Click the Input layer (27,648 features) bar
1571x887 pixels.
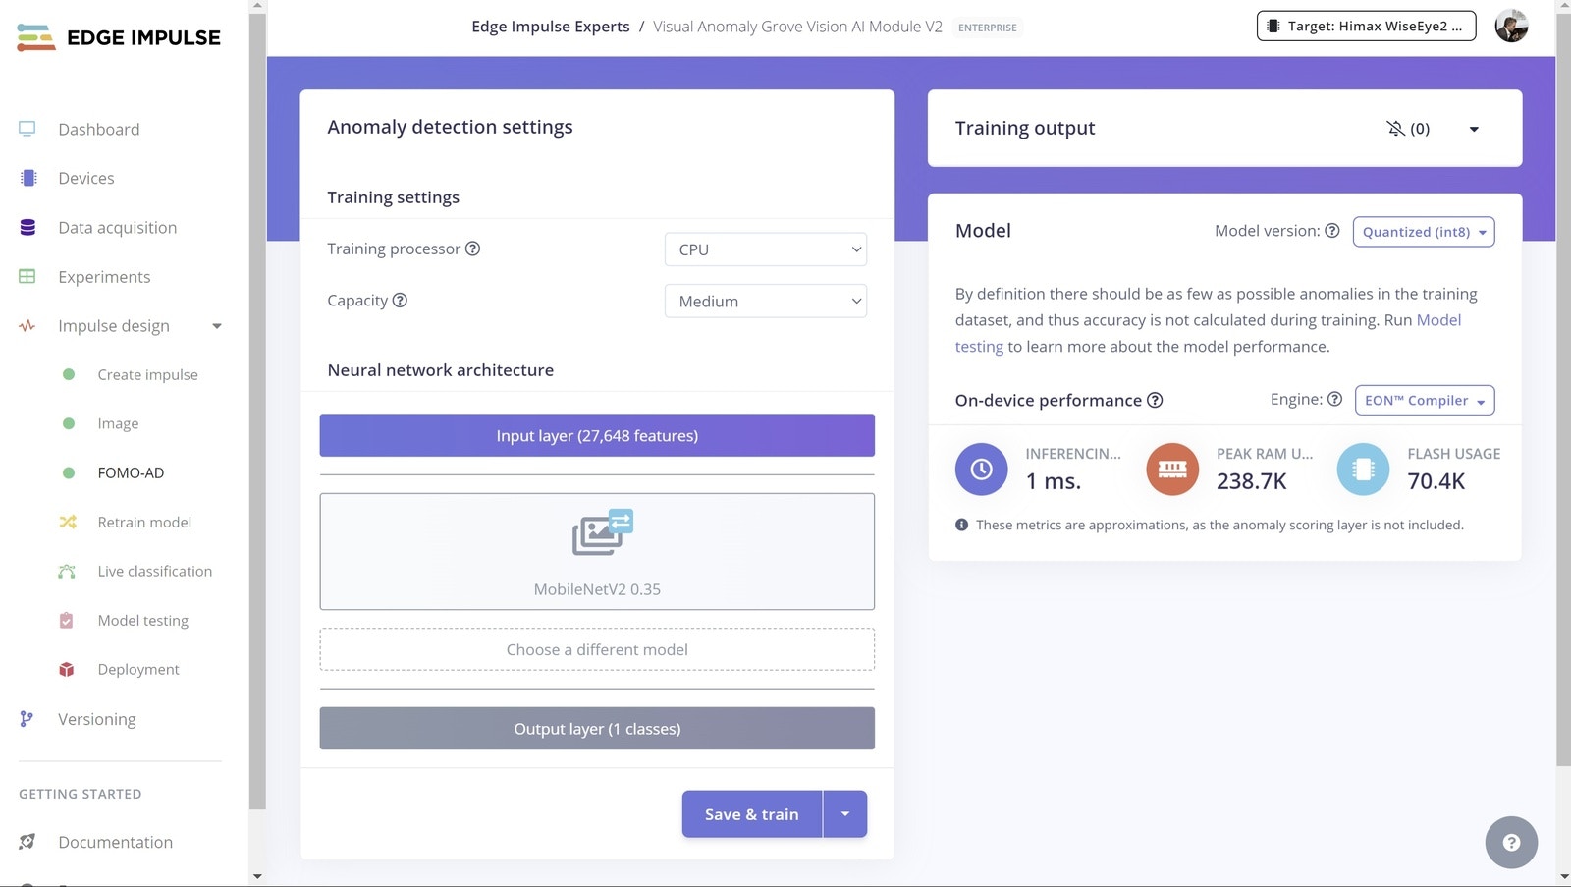597,435
